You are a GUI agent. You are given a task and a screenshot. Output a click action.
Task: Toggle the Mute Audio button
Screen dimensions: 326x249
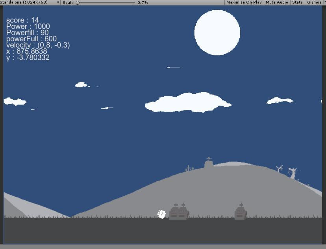(x=277, y=2)
